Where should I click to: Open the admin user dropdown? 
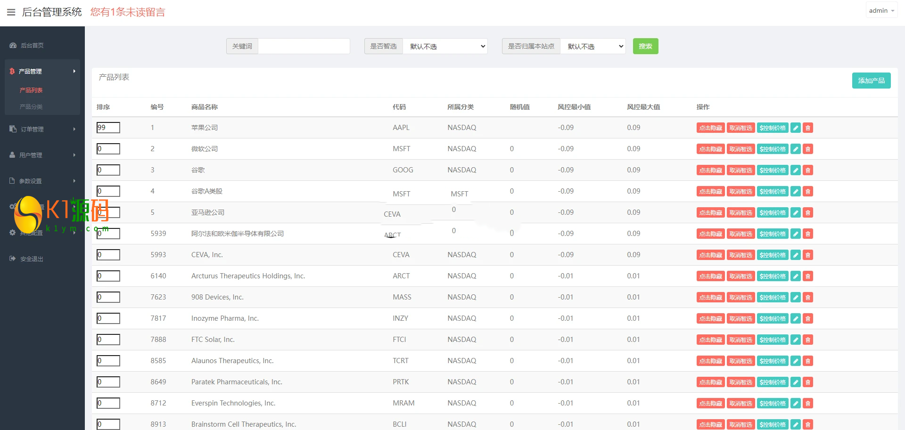[881, 10]
